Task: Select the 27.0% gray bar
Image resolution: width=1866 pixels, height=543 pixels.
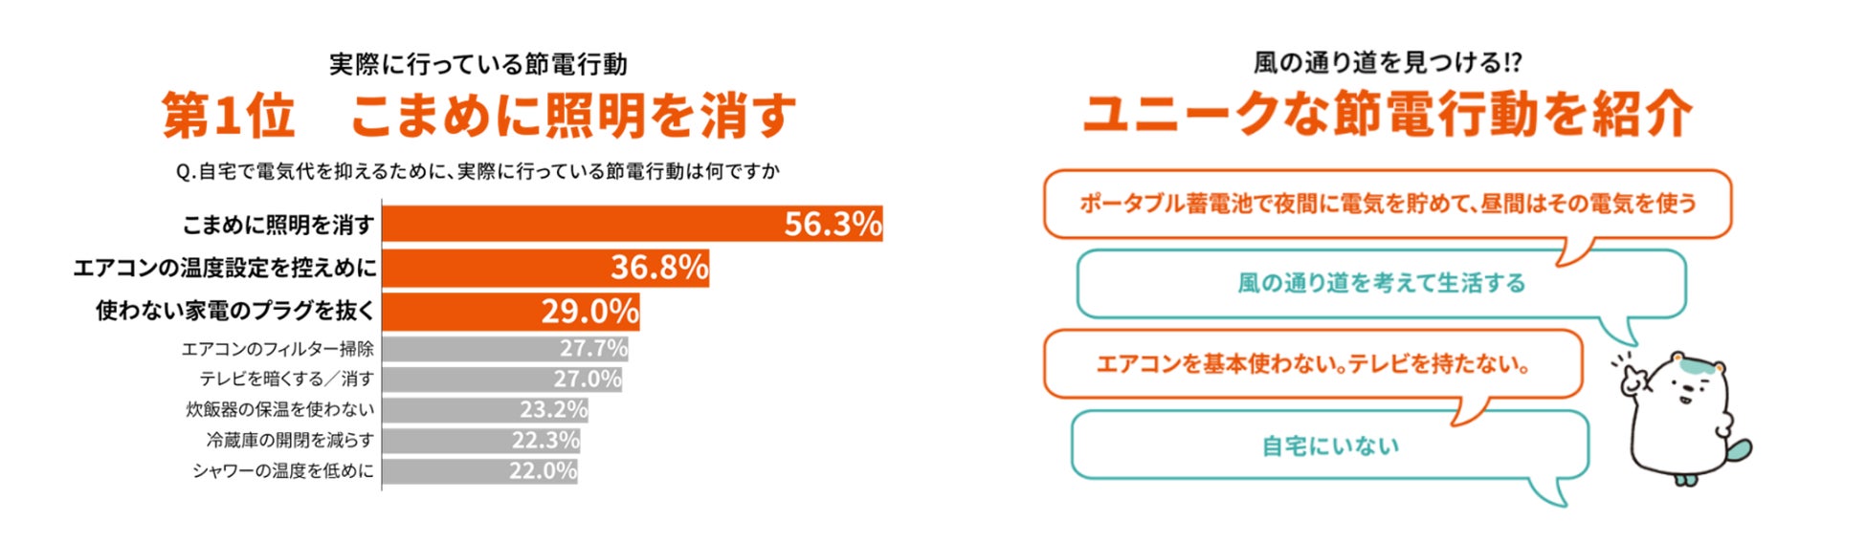Action: click(502, 379)
